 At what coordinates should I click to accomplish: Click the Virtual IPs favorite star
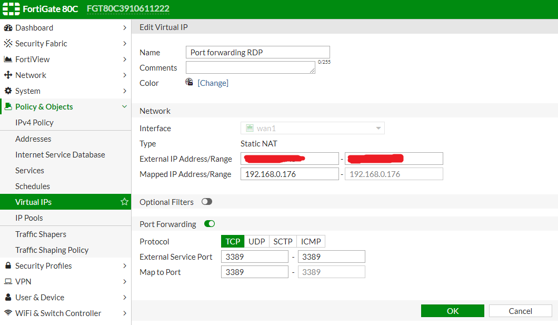click(x=124, y=202)
